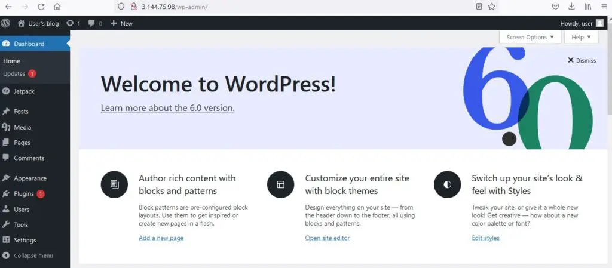
Task: Open the Plugins menu label
Action: click(x=24, y=193)
